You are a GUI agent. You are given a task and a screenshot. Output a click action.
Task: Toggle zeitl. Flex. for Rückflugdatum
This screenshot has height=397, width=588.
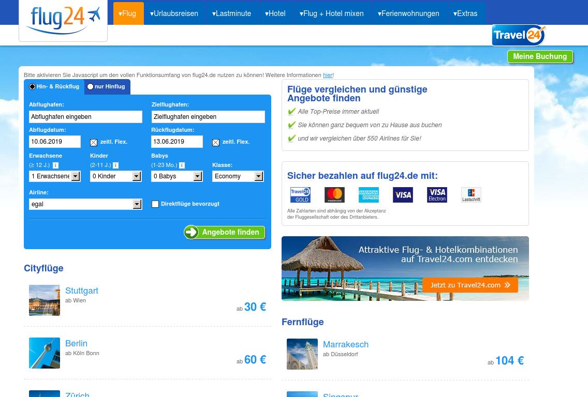pyautogui.click(x=216, y=142)
